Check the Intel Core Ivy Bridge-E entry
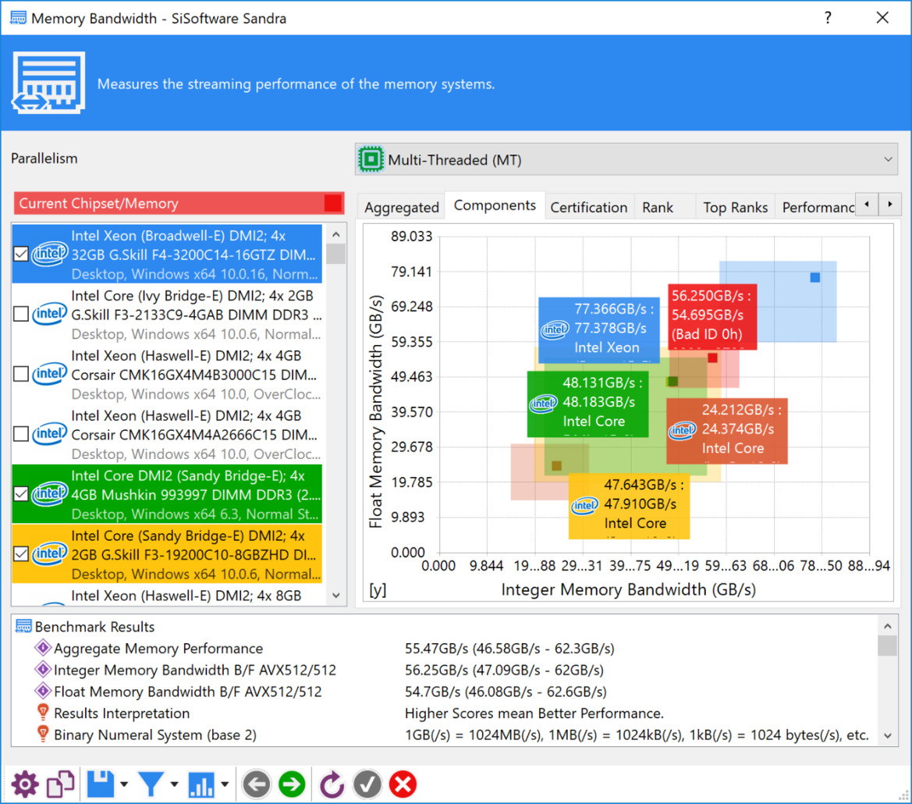 [21, 314]
